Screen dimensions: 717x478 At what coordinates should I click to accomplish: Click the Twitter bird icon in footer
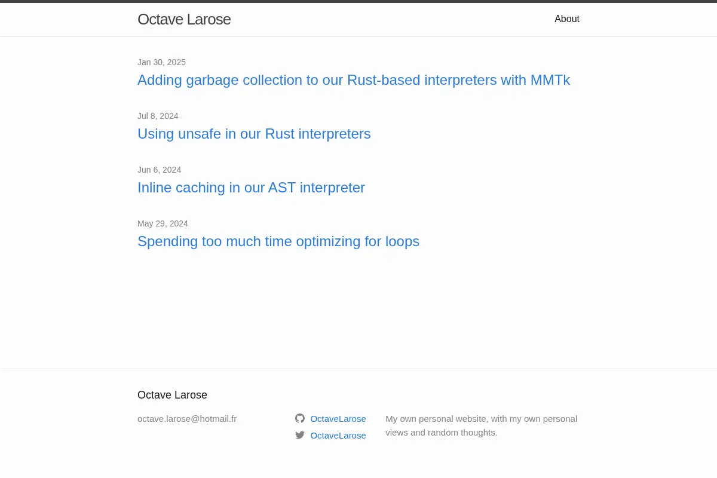[300, 435]
